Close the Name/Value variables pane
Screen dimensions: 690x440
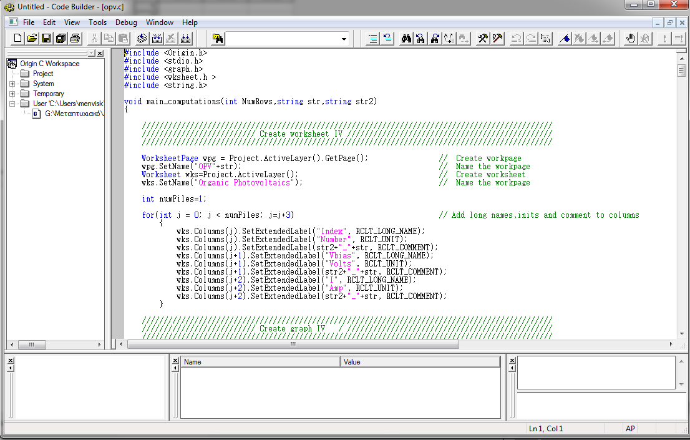click(x=175, y=360)
